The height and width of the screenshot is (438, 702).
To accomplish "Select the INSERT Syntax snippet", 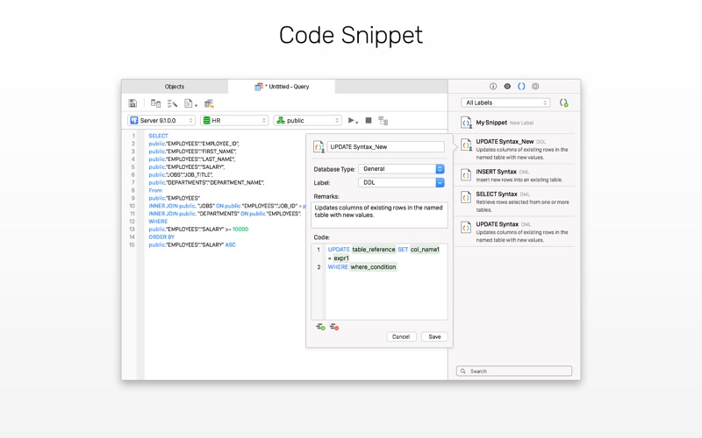I will 514,175.
